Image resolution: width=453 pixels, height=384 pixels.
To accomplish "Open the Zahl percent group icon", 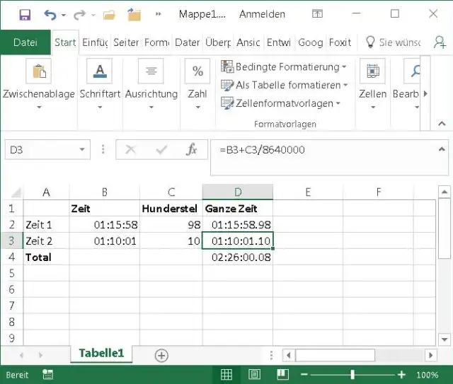I will (197, 71).
